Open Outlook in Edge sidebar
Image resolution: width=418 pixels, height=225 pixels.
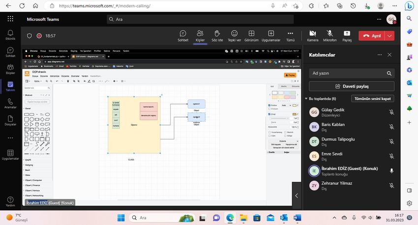pos(409,83)
